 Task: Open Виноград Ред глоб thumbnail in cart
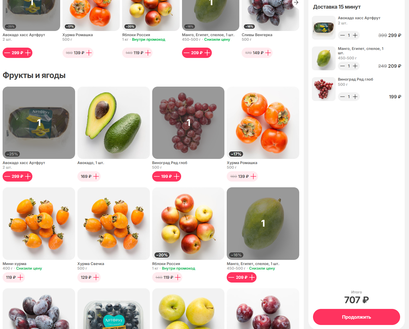coord(324,89)
